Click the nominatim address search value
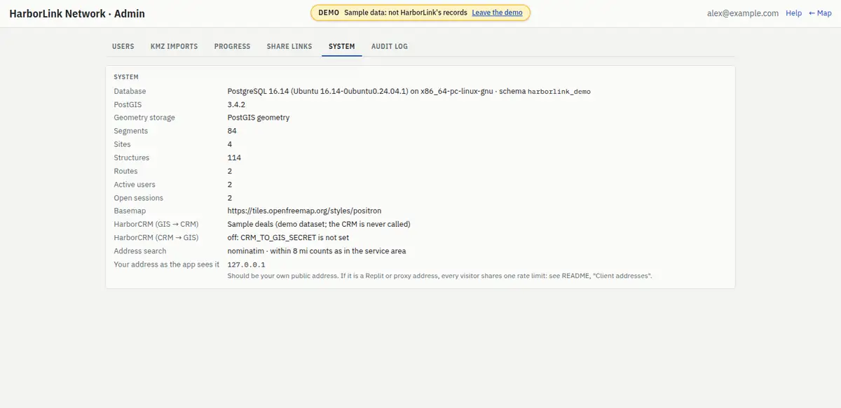This screenshot has width=841, height=408. click(x=316, y=251)
